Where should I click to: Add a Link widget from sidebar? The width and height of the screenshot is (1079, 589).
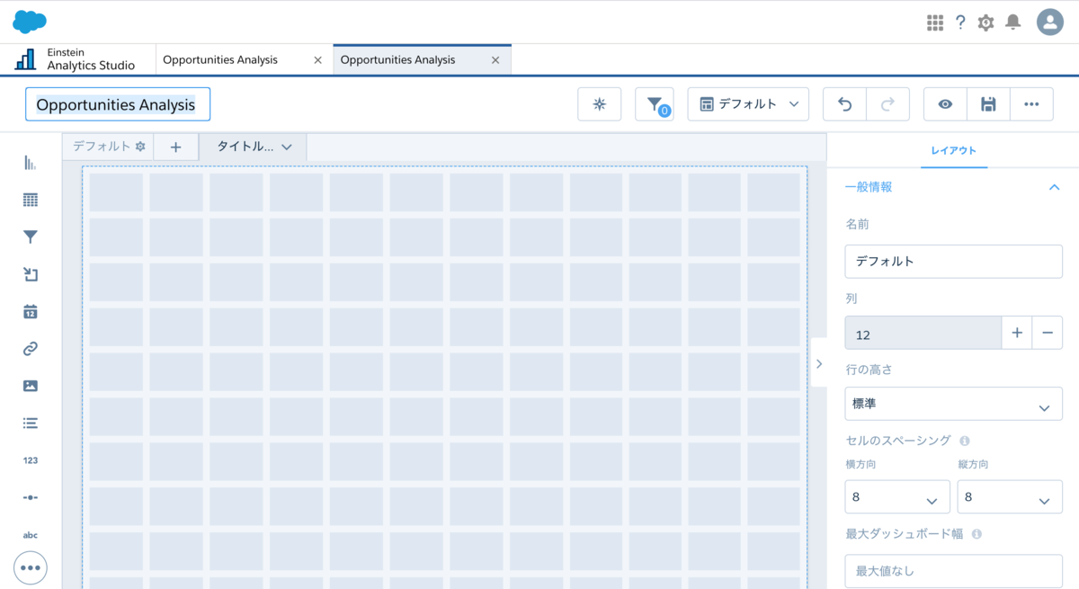point(31,349)
